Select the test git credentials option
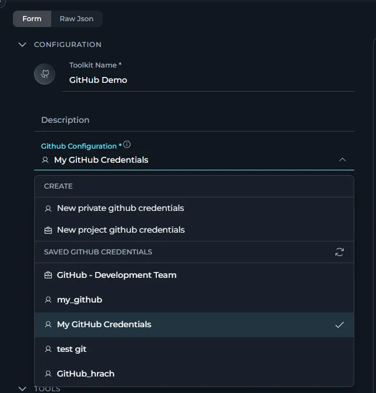 (194, 349)
